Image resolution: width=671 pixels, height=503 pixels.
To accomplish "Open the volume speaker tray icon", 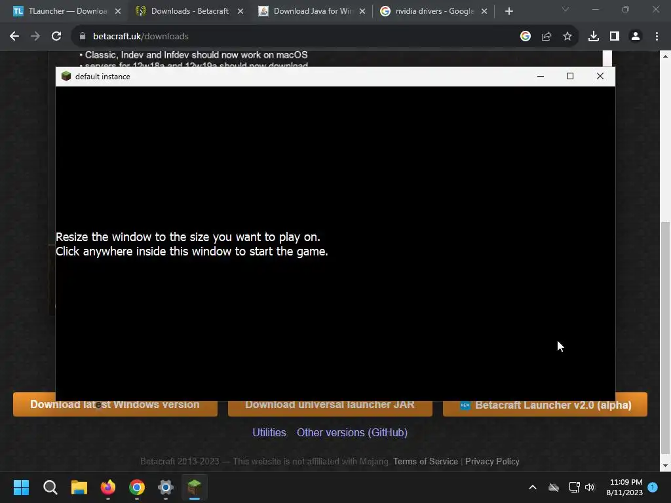I will click(x=590, y=487).
